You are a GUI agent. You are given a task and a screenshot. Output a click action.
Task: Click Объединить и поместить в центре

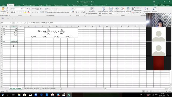57,12
